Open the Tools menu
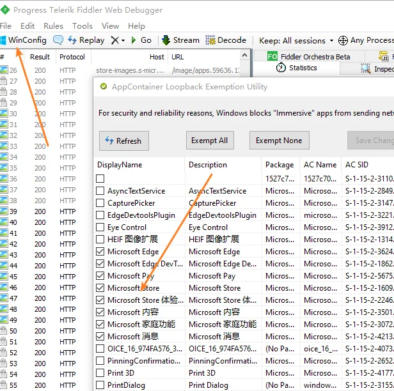This screenshot has height=391, width=394. [x=83, y=26]
